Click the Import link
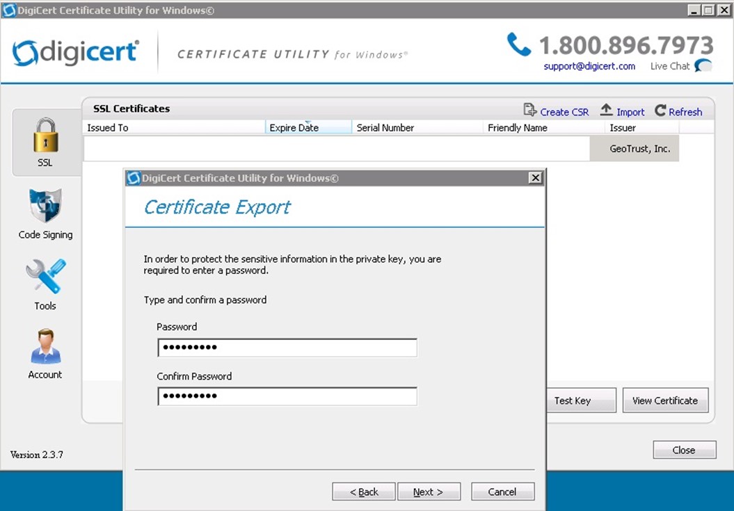The height and width of the screenshot is (511, 734). point(630,112)
